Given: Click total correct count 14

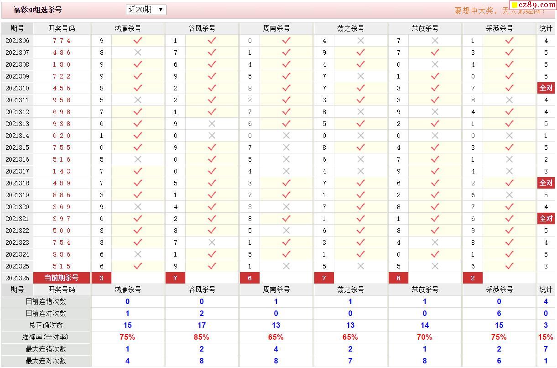Looking at the screenshot, I should [425, 325].
